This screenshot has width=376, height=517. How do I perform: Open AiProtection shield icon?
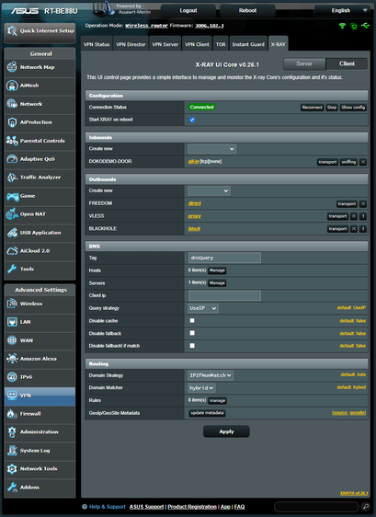click(x=12, y=122)
